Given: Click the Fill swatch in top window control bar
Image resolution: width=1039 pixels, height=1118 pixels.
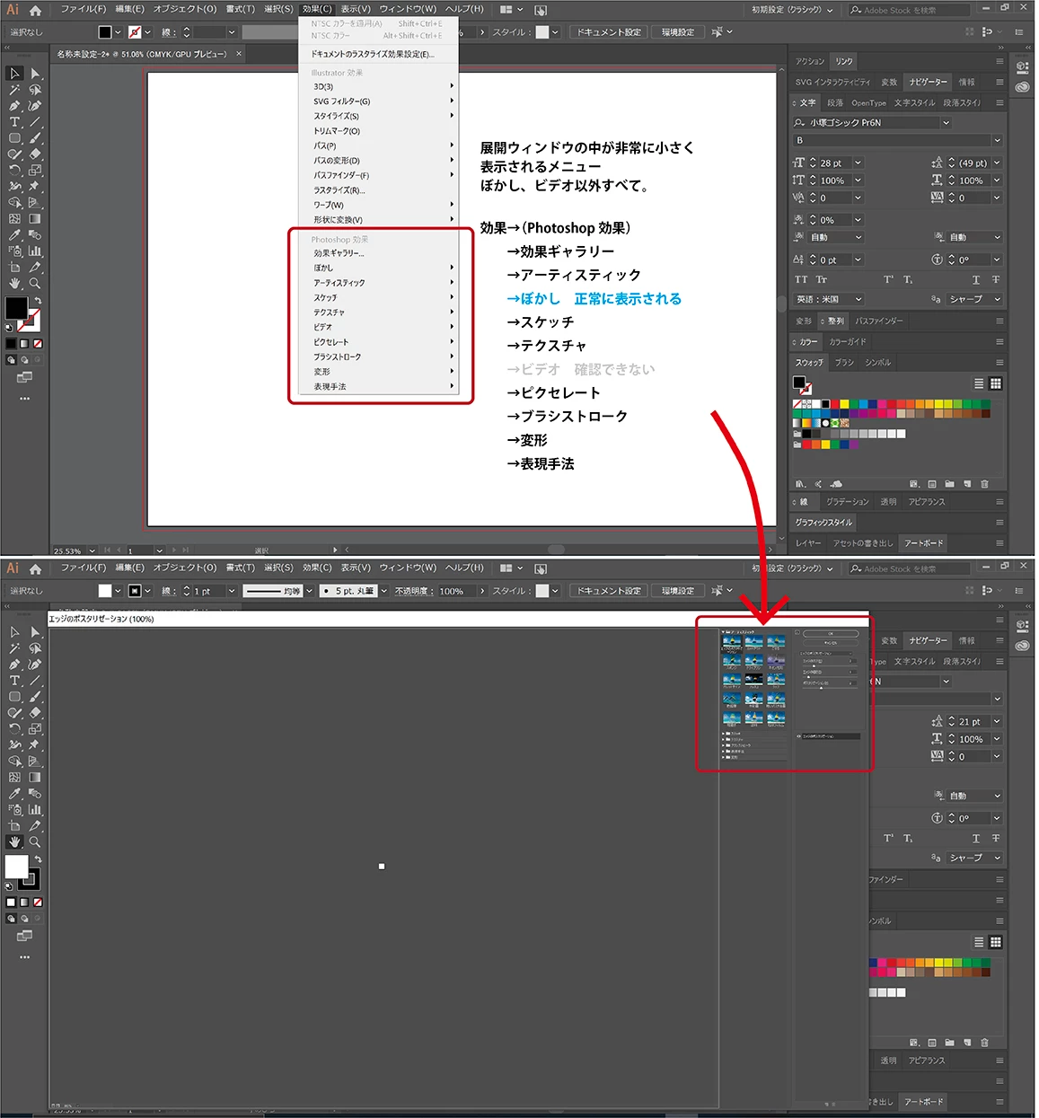Looking at the screenshot, I should tap(105, 32).
